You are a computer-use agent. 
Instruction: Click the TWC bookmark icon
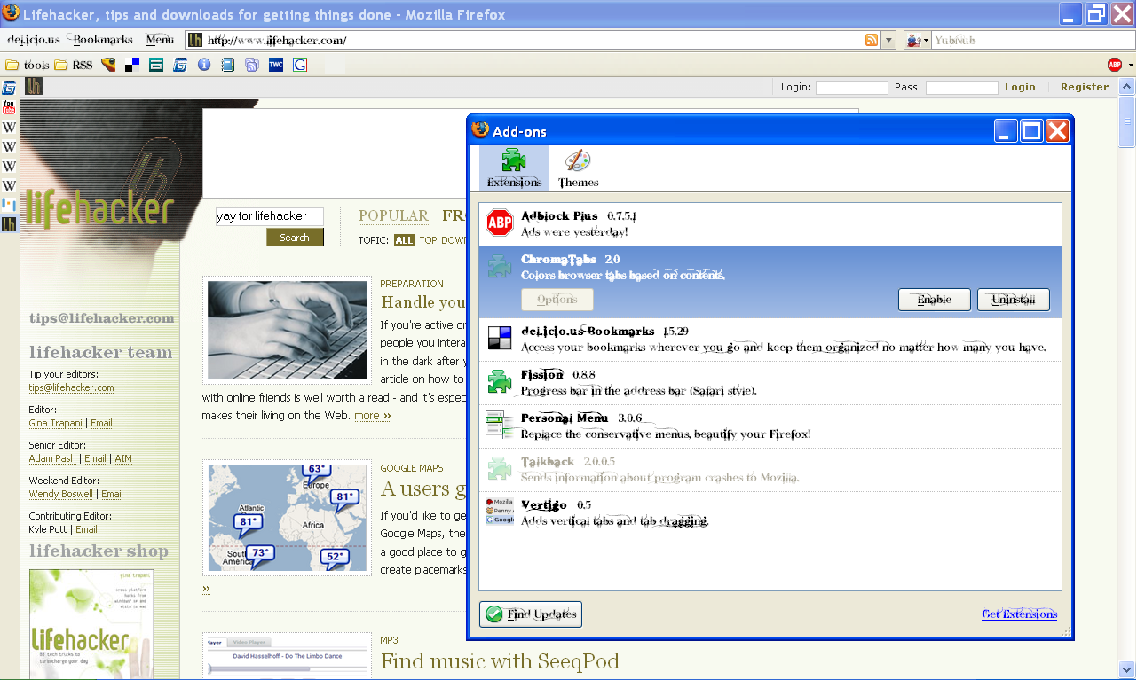pos(276,65)
